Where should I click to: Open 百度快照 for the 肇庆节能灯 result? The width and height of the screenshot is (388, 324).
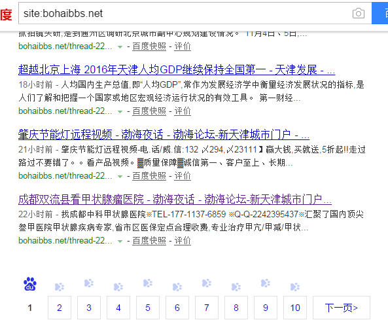(149, 176)
